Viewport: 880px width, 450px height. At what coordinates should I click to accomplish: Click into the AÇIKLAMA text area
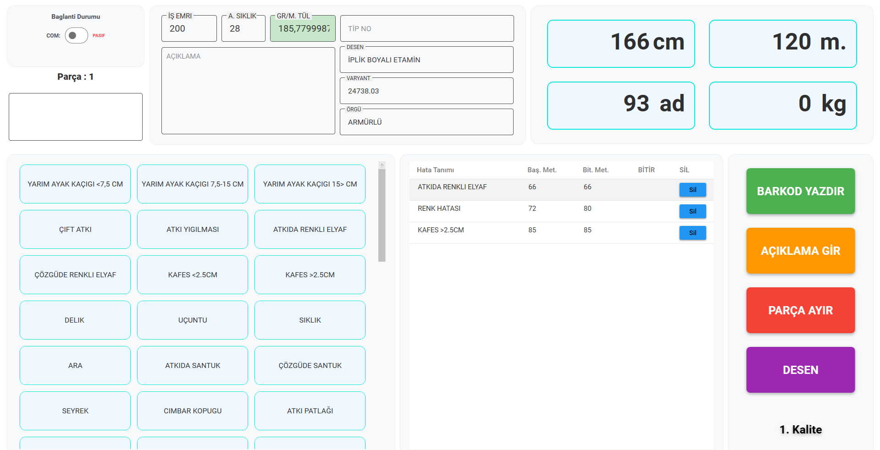[248, 91]
